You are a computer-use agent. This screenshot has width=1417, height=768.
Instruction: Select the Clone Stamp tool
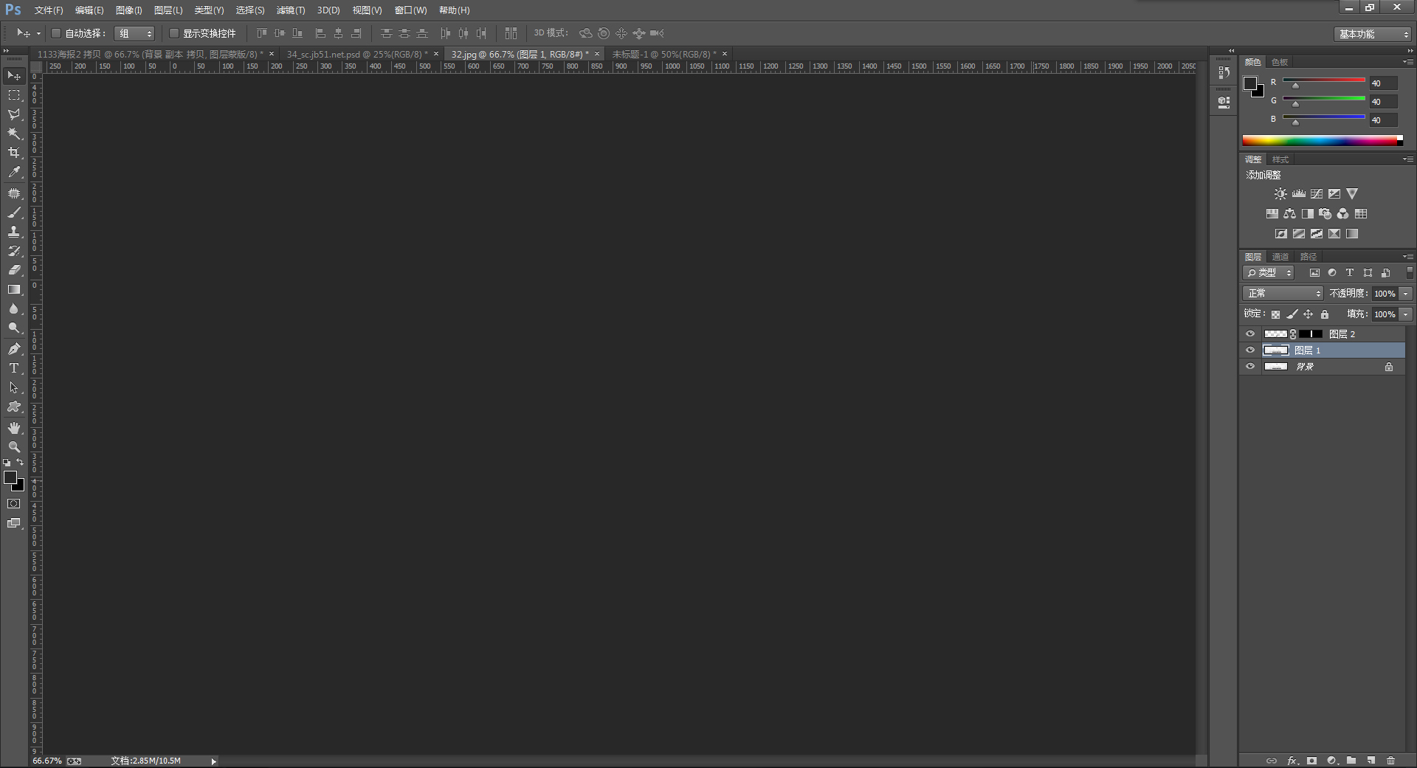(x=14, y=232)
